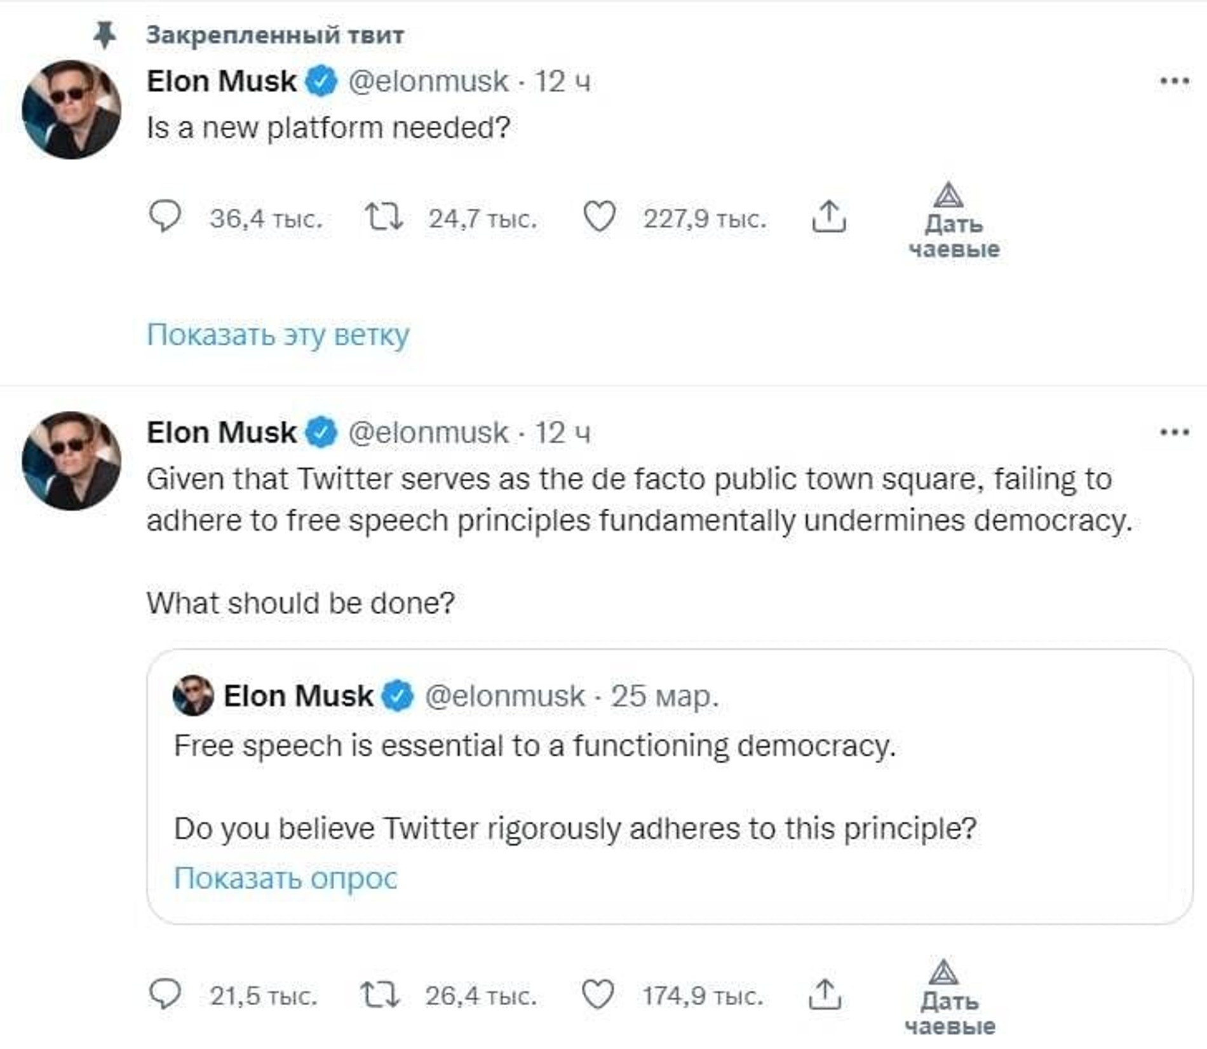Viewport: 1207px width, 1049px height.
Task: Click @elonmusk handle on first tweet
Action: (x=428, y=81)
